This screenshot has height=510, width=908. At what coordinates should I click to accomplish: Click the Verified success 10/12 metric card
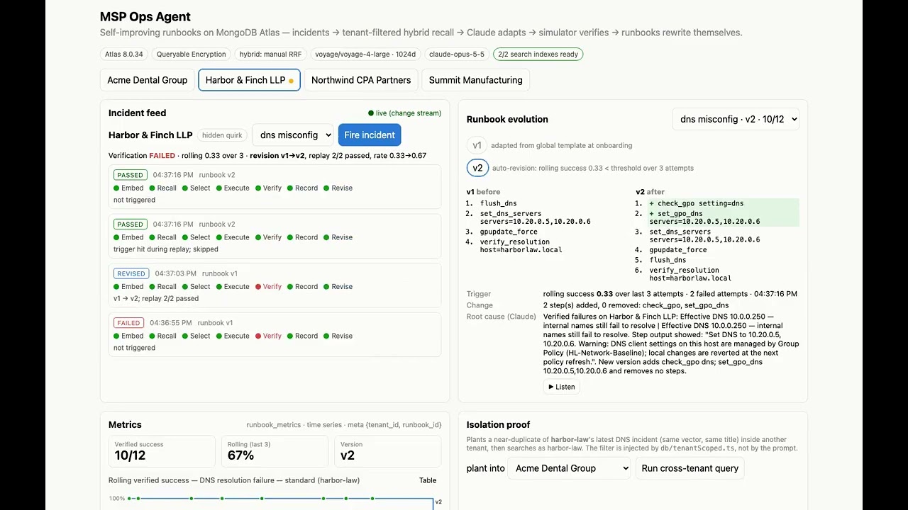(162, 451)
